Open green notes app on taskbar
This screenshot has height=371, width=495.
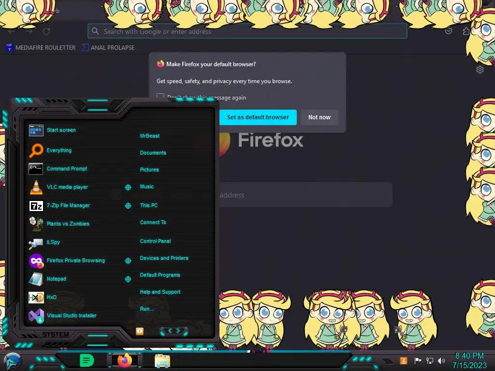pyautogui.click(x=87, y=360)
